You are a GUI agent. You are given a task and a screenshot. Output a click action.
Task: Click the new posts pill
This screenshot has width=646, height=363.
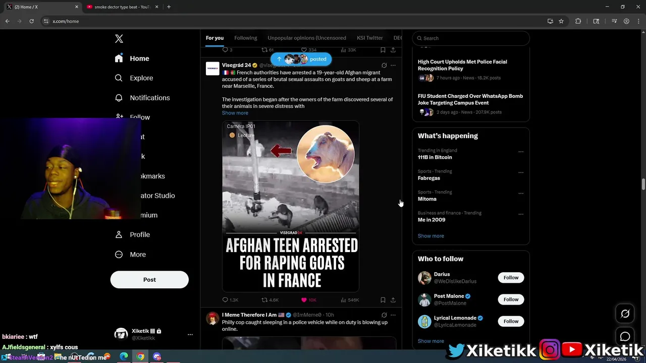pos(301,59)
